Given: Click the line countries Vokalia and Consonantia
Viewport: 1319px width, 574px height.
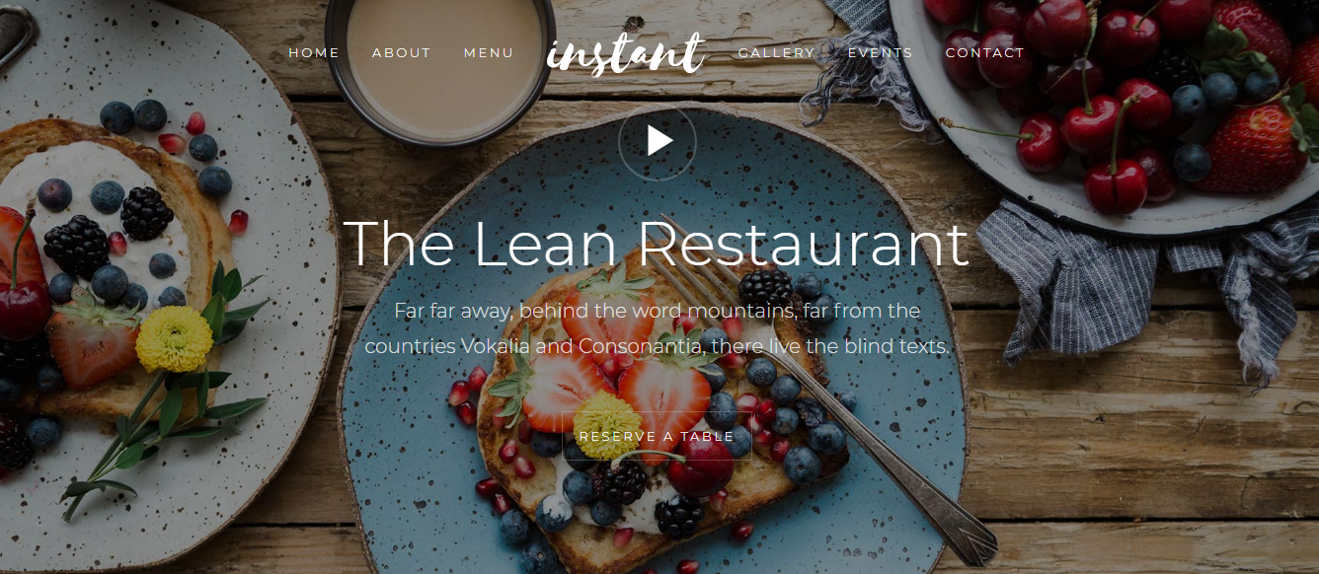Looking at the screenshot, I should click(x=658, y=347).
